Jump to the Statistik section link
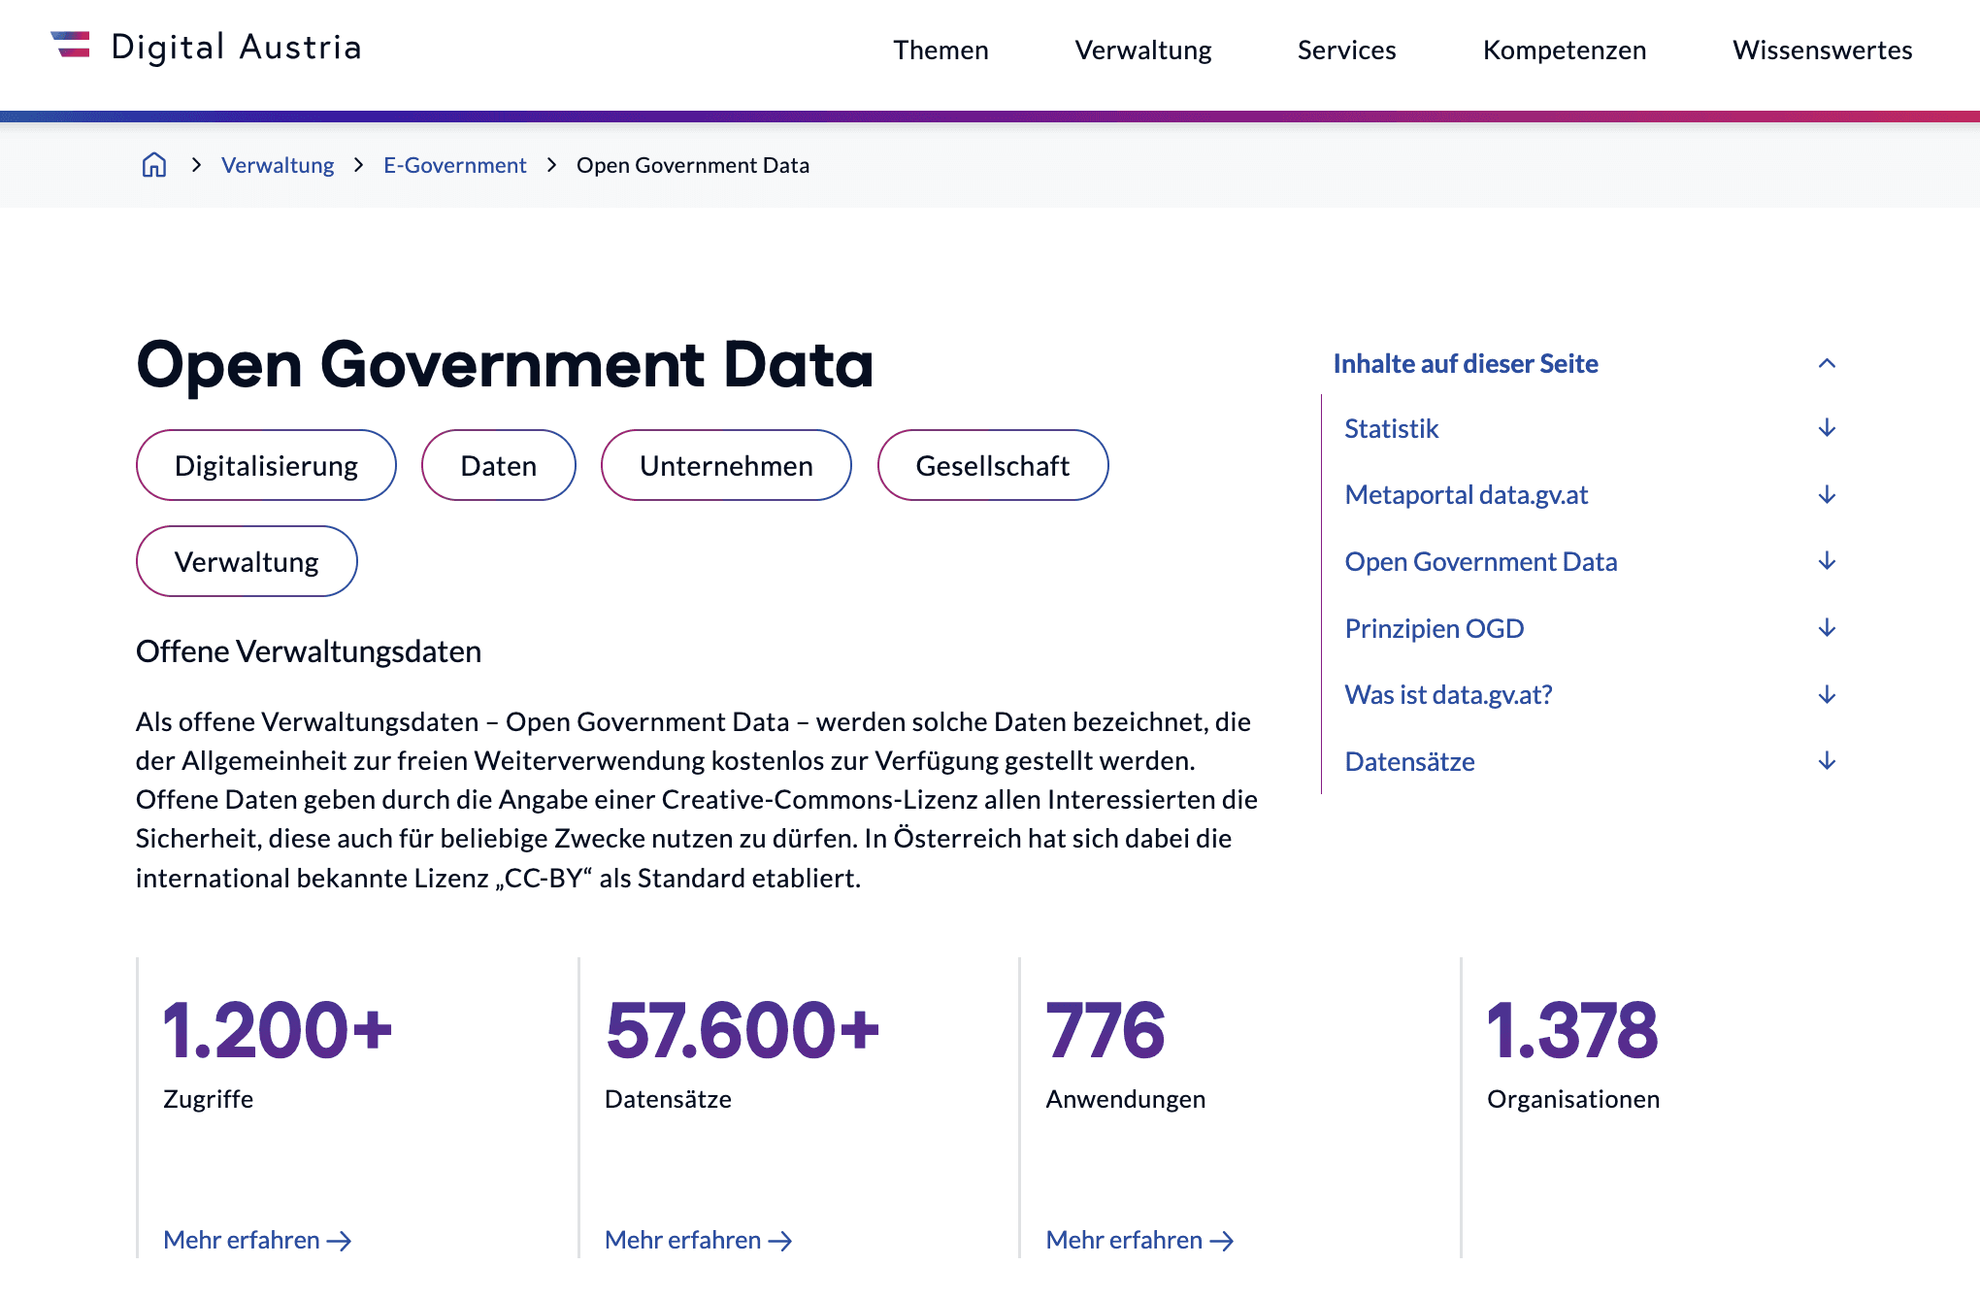 (1391, 428)
